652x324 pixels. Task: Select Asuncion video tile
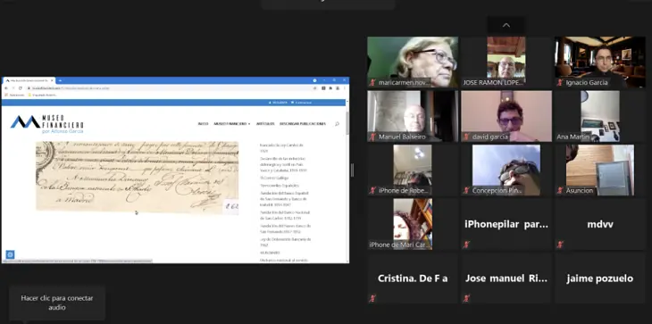point(600,170)
